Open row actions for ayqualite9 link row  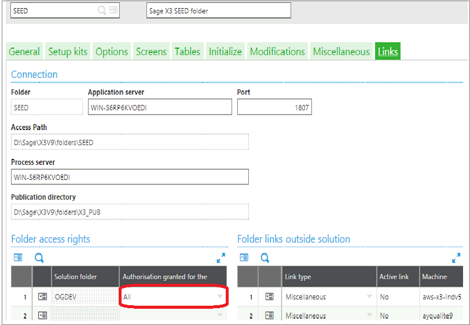coord(270,315)
